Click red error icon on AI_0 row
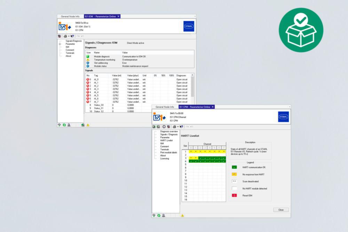The height and width of the screenshot is (232, 348). (88, 79)
